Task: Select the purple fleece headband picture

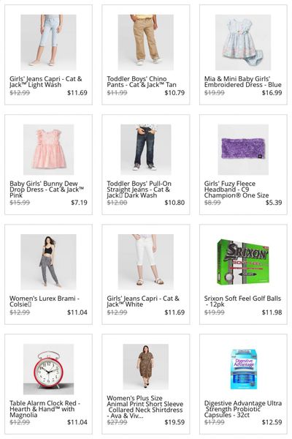Action: click(x=243, y=149)
